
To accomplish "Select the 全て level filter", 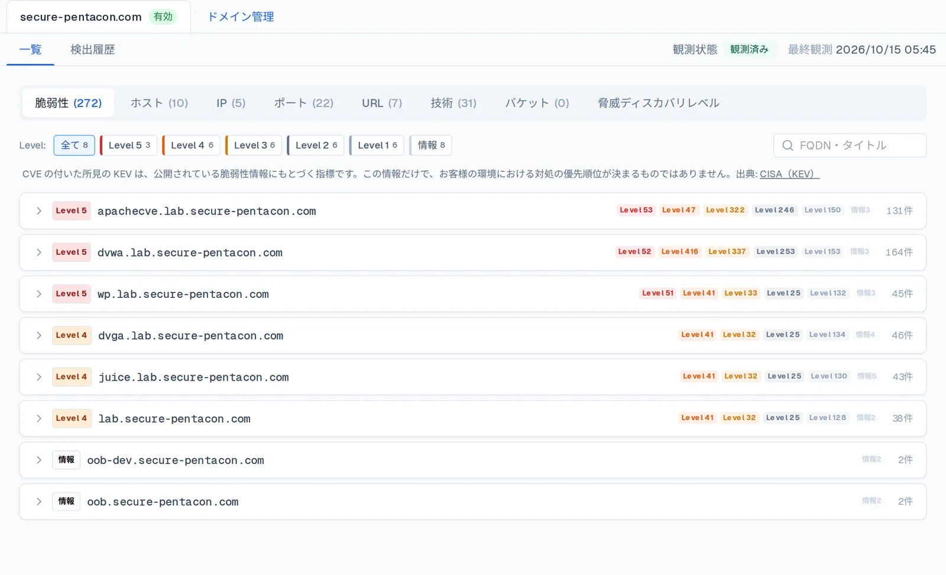I will [74, 145].
